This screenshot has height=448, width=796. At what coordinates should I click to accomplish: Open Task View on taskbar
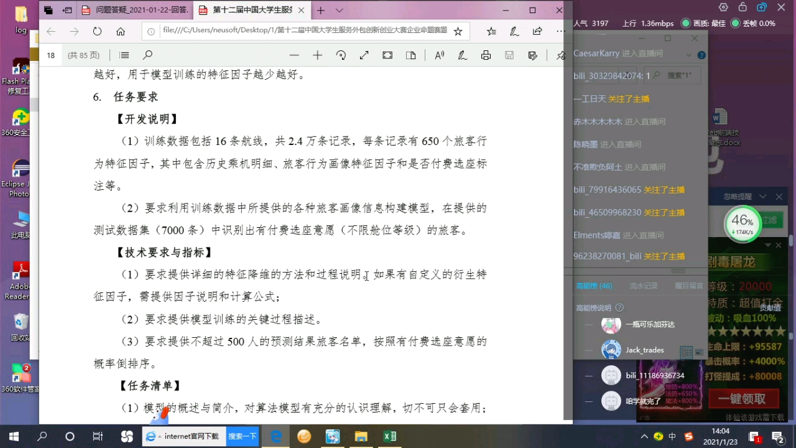coord(98,437)
